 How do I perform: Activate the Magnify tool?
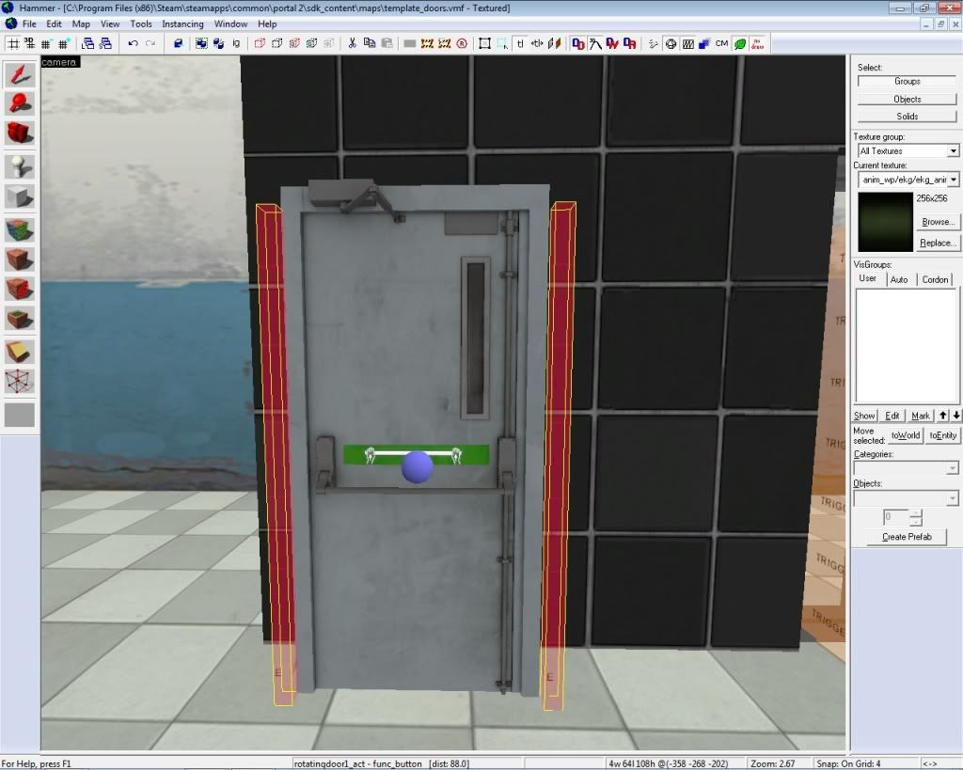[x=20, y=103]
